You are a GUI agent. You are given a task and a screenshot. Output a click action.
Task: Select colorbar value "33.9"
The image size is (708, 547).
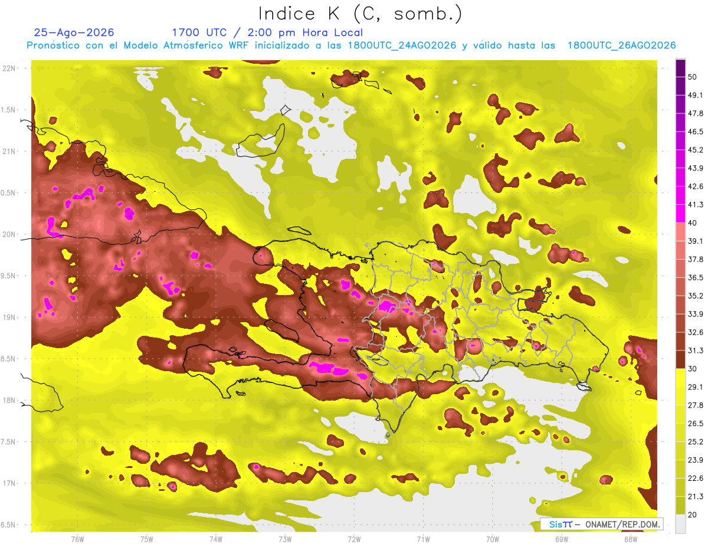[x=696, y=314]
